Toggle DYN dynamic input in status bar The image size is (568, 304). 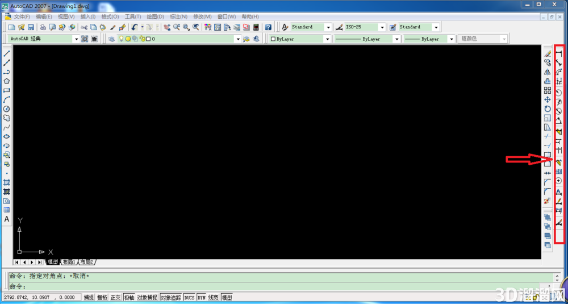202,298
